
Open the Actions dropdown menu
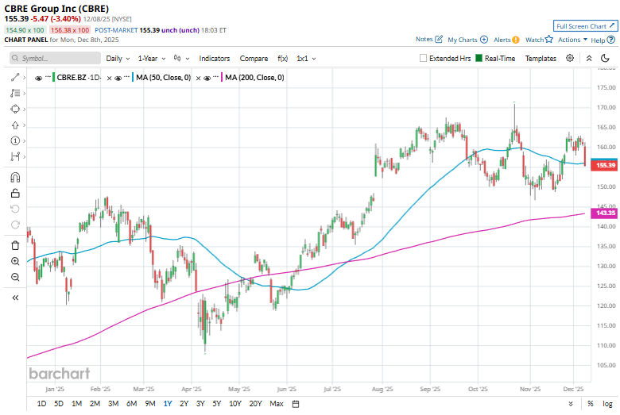(572, 39)
